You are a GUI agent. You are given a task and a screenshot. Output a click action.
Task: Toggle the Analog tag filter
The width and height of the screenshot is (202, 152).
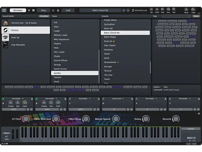[x=191, y=21]
